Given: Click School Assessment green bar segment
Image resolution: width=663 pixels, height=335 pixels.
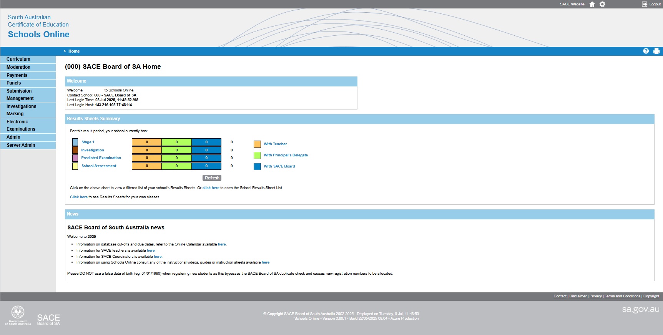Looking at the screenshot, I should [176, 166].
